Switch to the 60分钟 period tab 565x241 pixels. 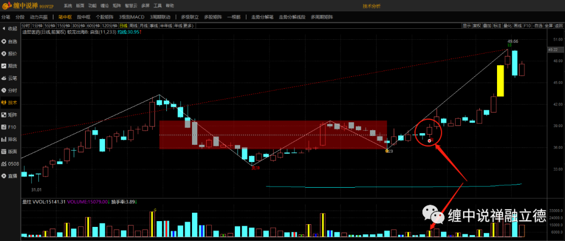click(x=93, y=26)
